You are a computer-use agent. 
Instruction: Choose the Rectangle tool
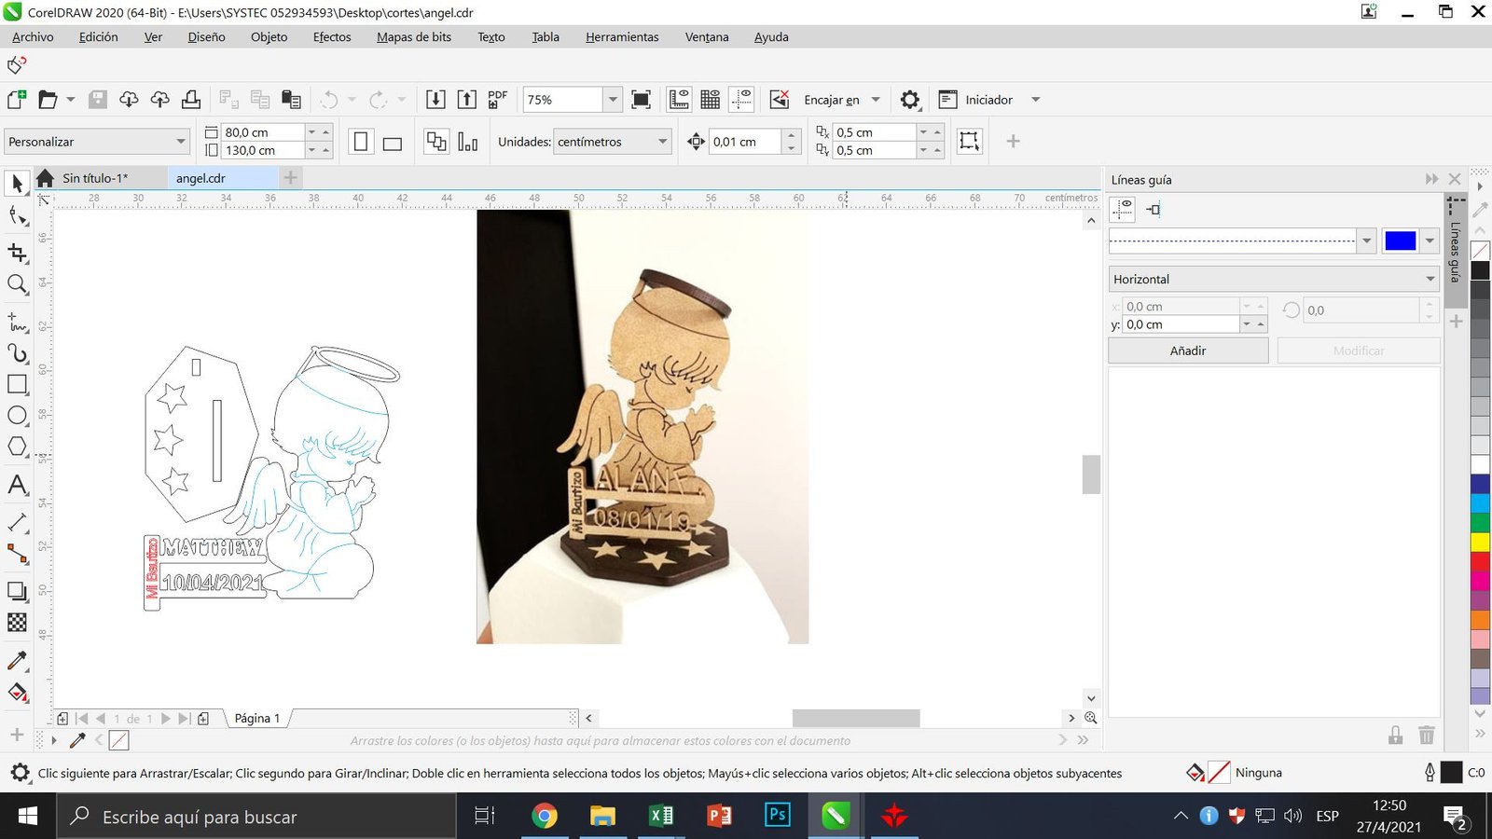tap(17, 384)
